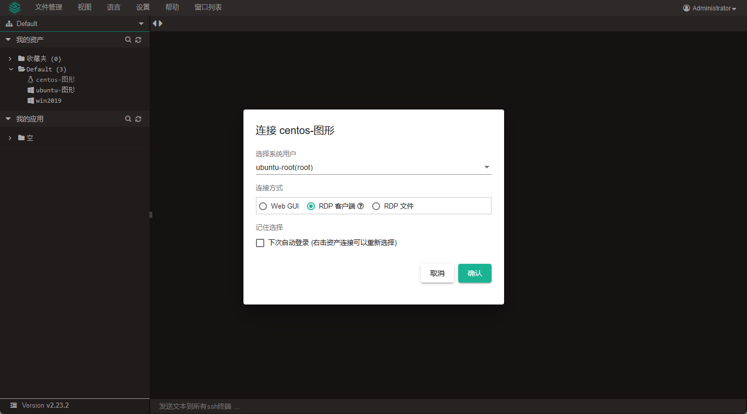The height and width of the screenshot is (414, 747).
Task: Expand the 收藏夹 folder
Action: [x=10, y=59]
